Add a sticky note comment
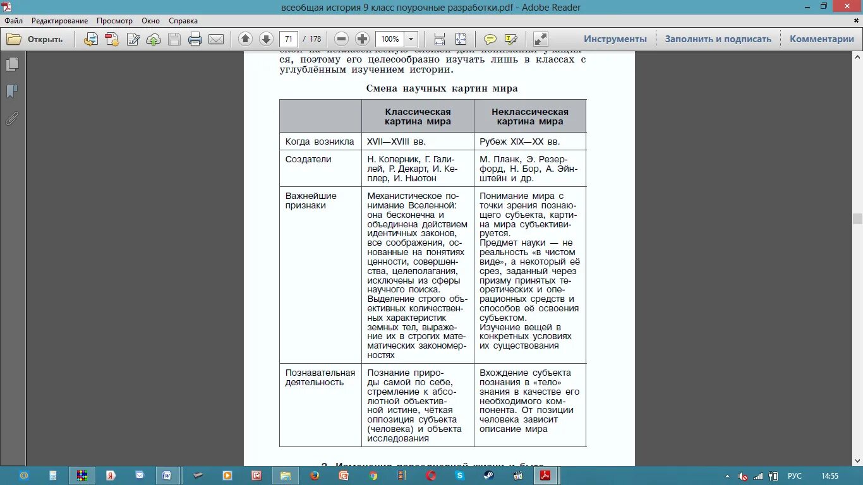863x485 pixels. (490, 39)
